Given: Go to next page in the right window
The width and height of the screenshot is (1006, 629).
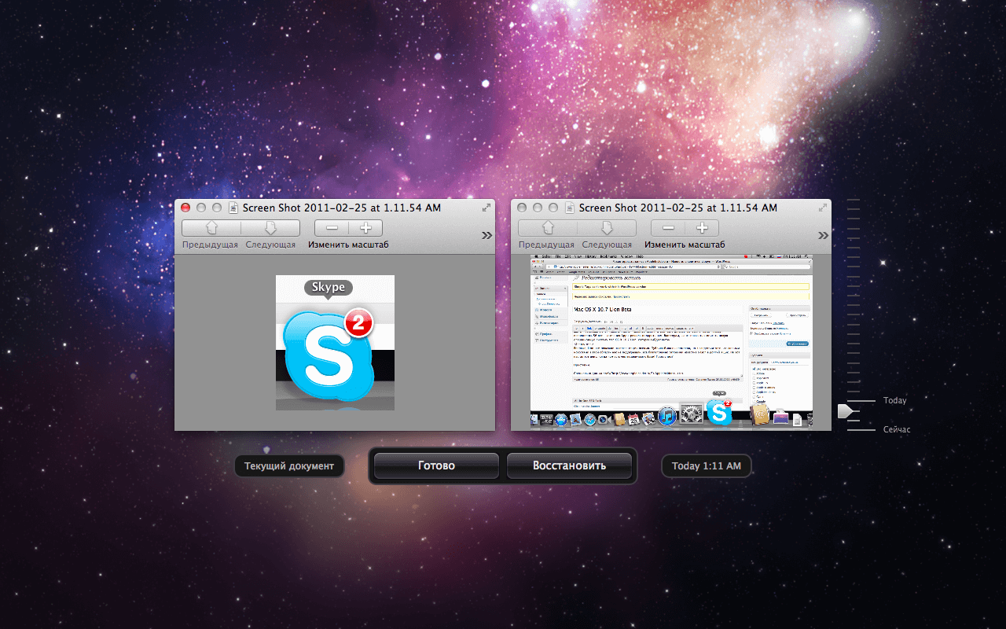Looking at the screenshot, I should coord(607,228).
